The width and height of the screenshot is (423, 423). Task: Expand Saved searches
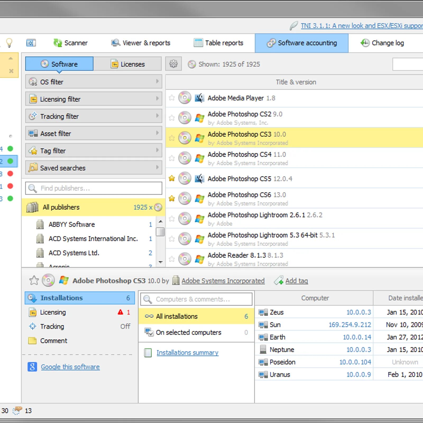94,168
